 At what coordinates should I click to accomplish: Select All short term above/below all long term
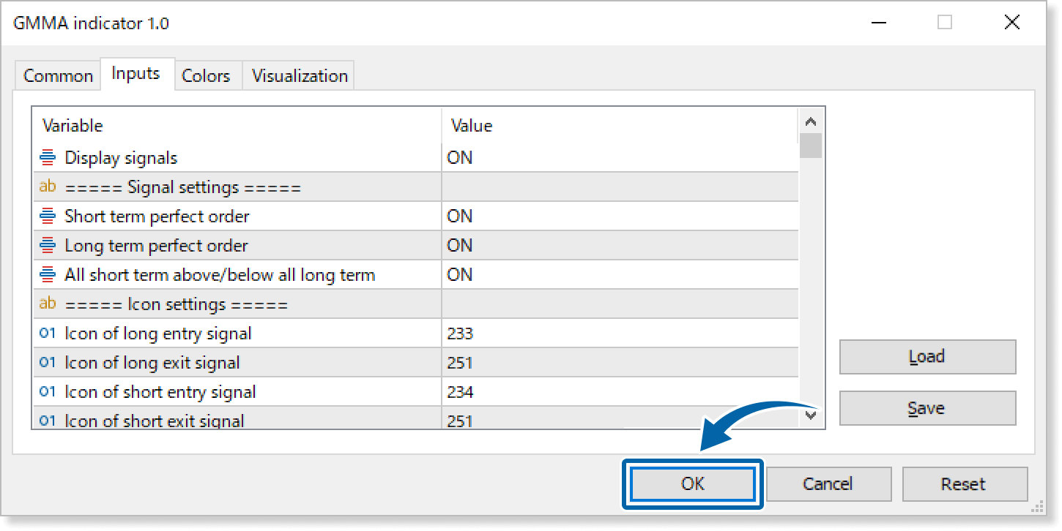220,275
